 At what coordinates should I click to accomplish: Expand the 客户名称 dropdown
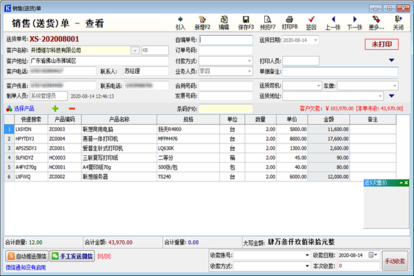point(135,50)
